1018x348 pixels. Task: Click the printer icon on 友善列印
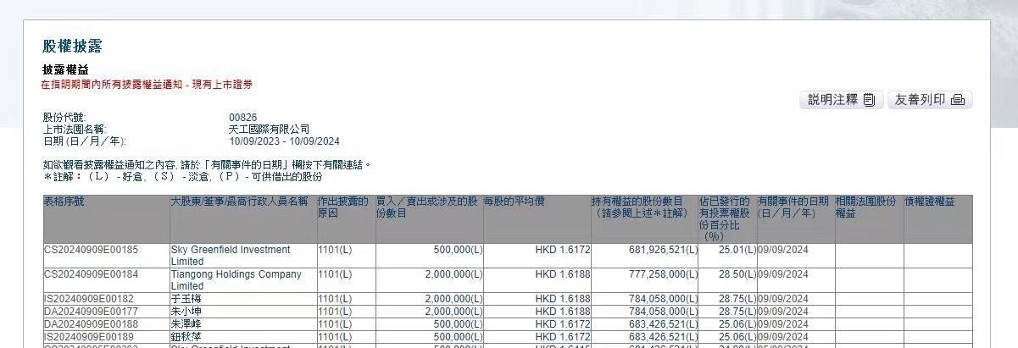tap(958, 100)
